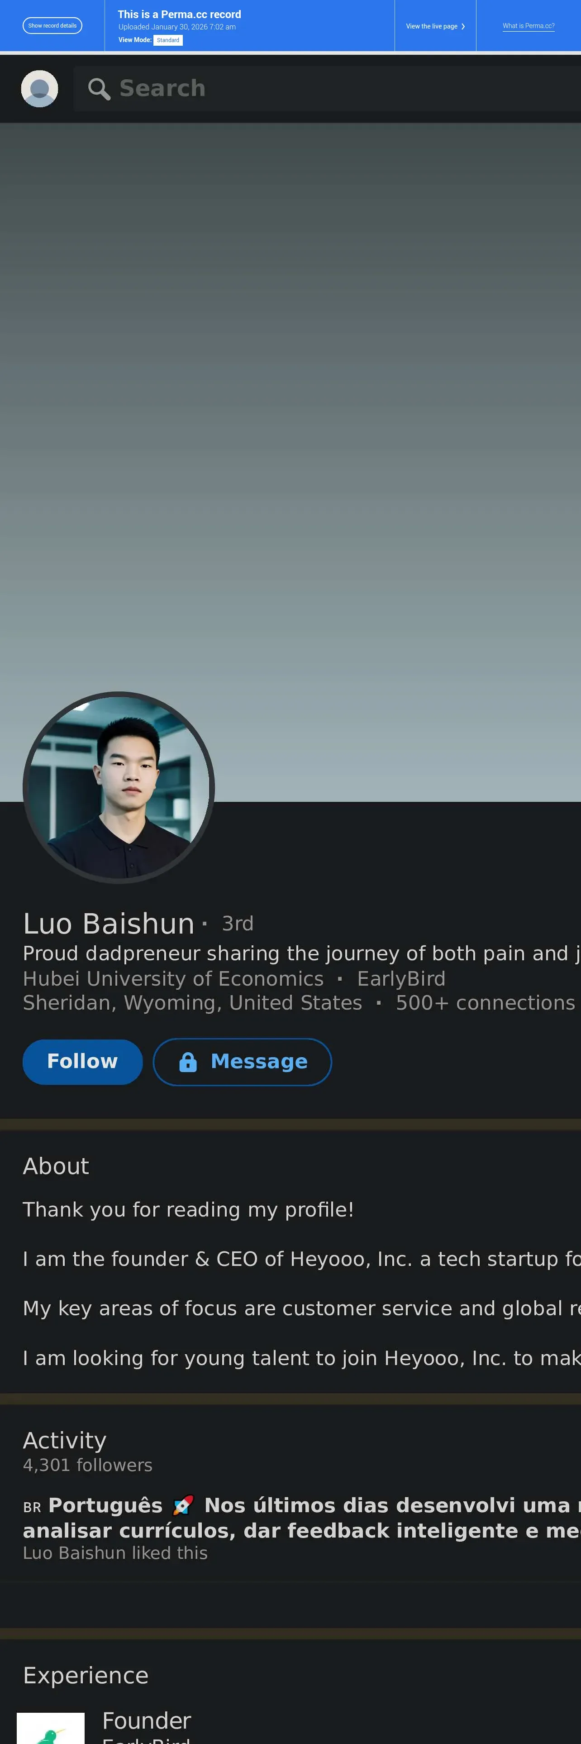581x1744 pixels.
Task: View the 500+ connections
Action: click(x=485, y=1003)
